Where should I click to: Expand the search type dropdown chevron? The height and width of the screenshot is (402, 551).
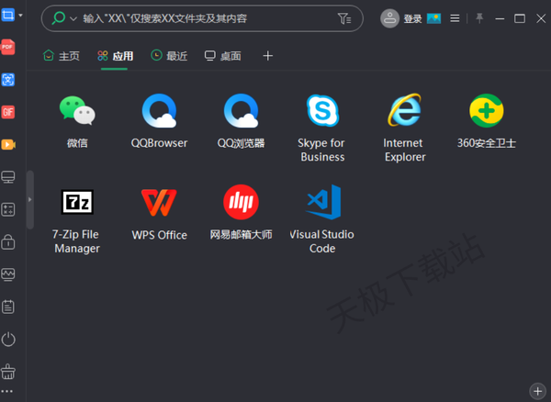click(x=73, y=18)
